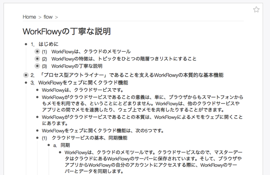Star this page with the star icon

[256, 9]
